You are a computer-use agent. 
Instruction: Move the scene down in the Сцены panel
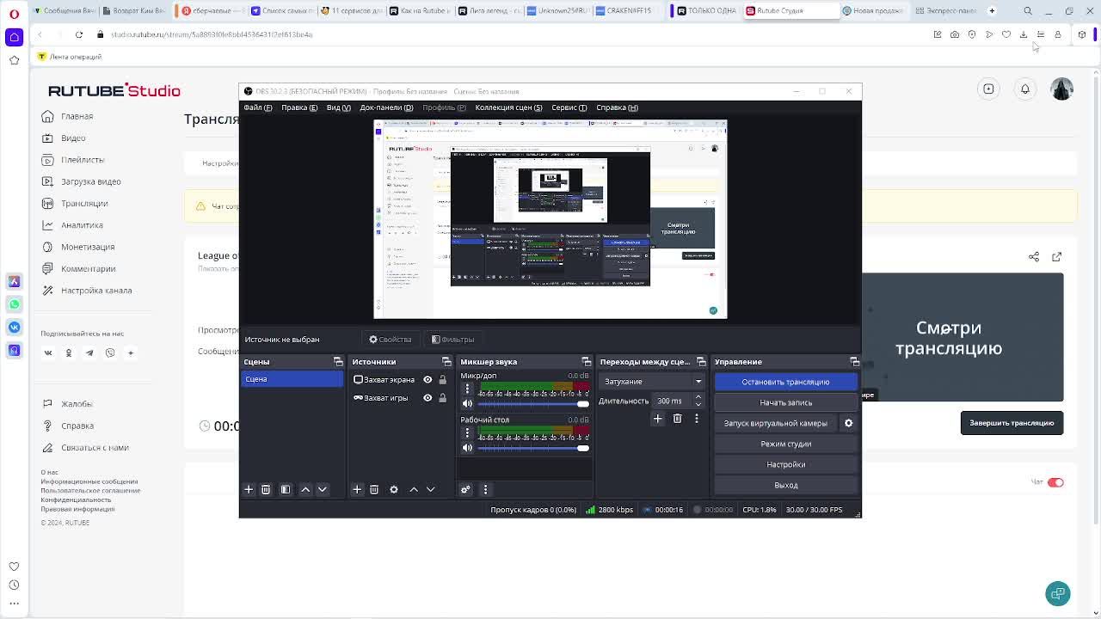pos(323,489)
